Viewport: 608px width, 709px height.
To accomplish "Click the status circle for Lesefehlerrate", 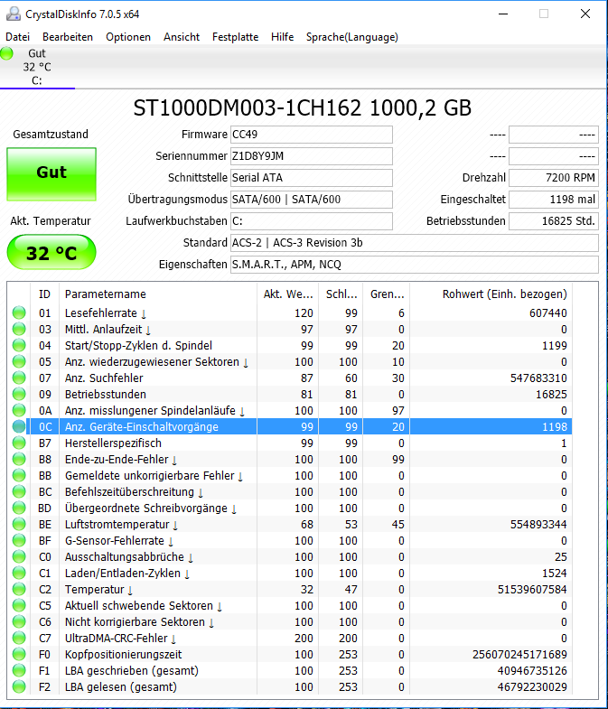I will (19, 313).
